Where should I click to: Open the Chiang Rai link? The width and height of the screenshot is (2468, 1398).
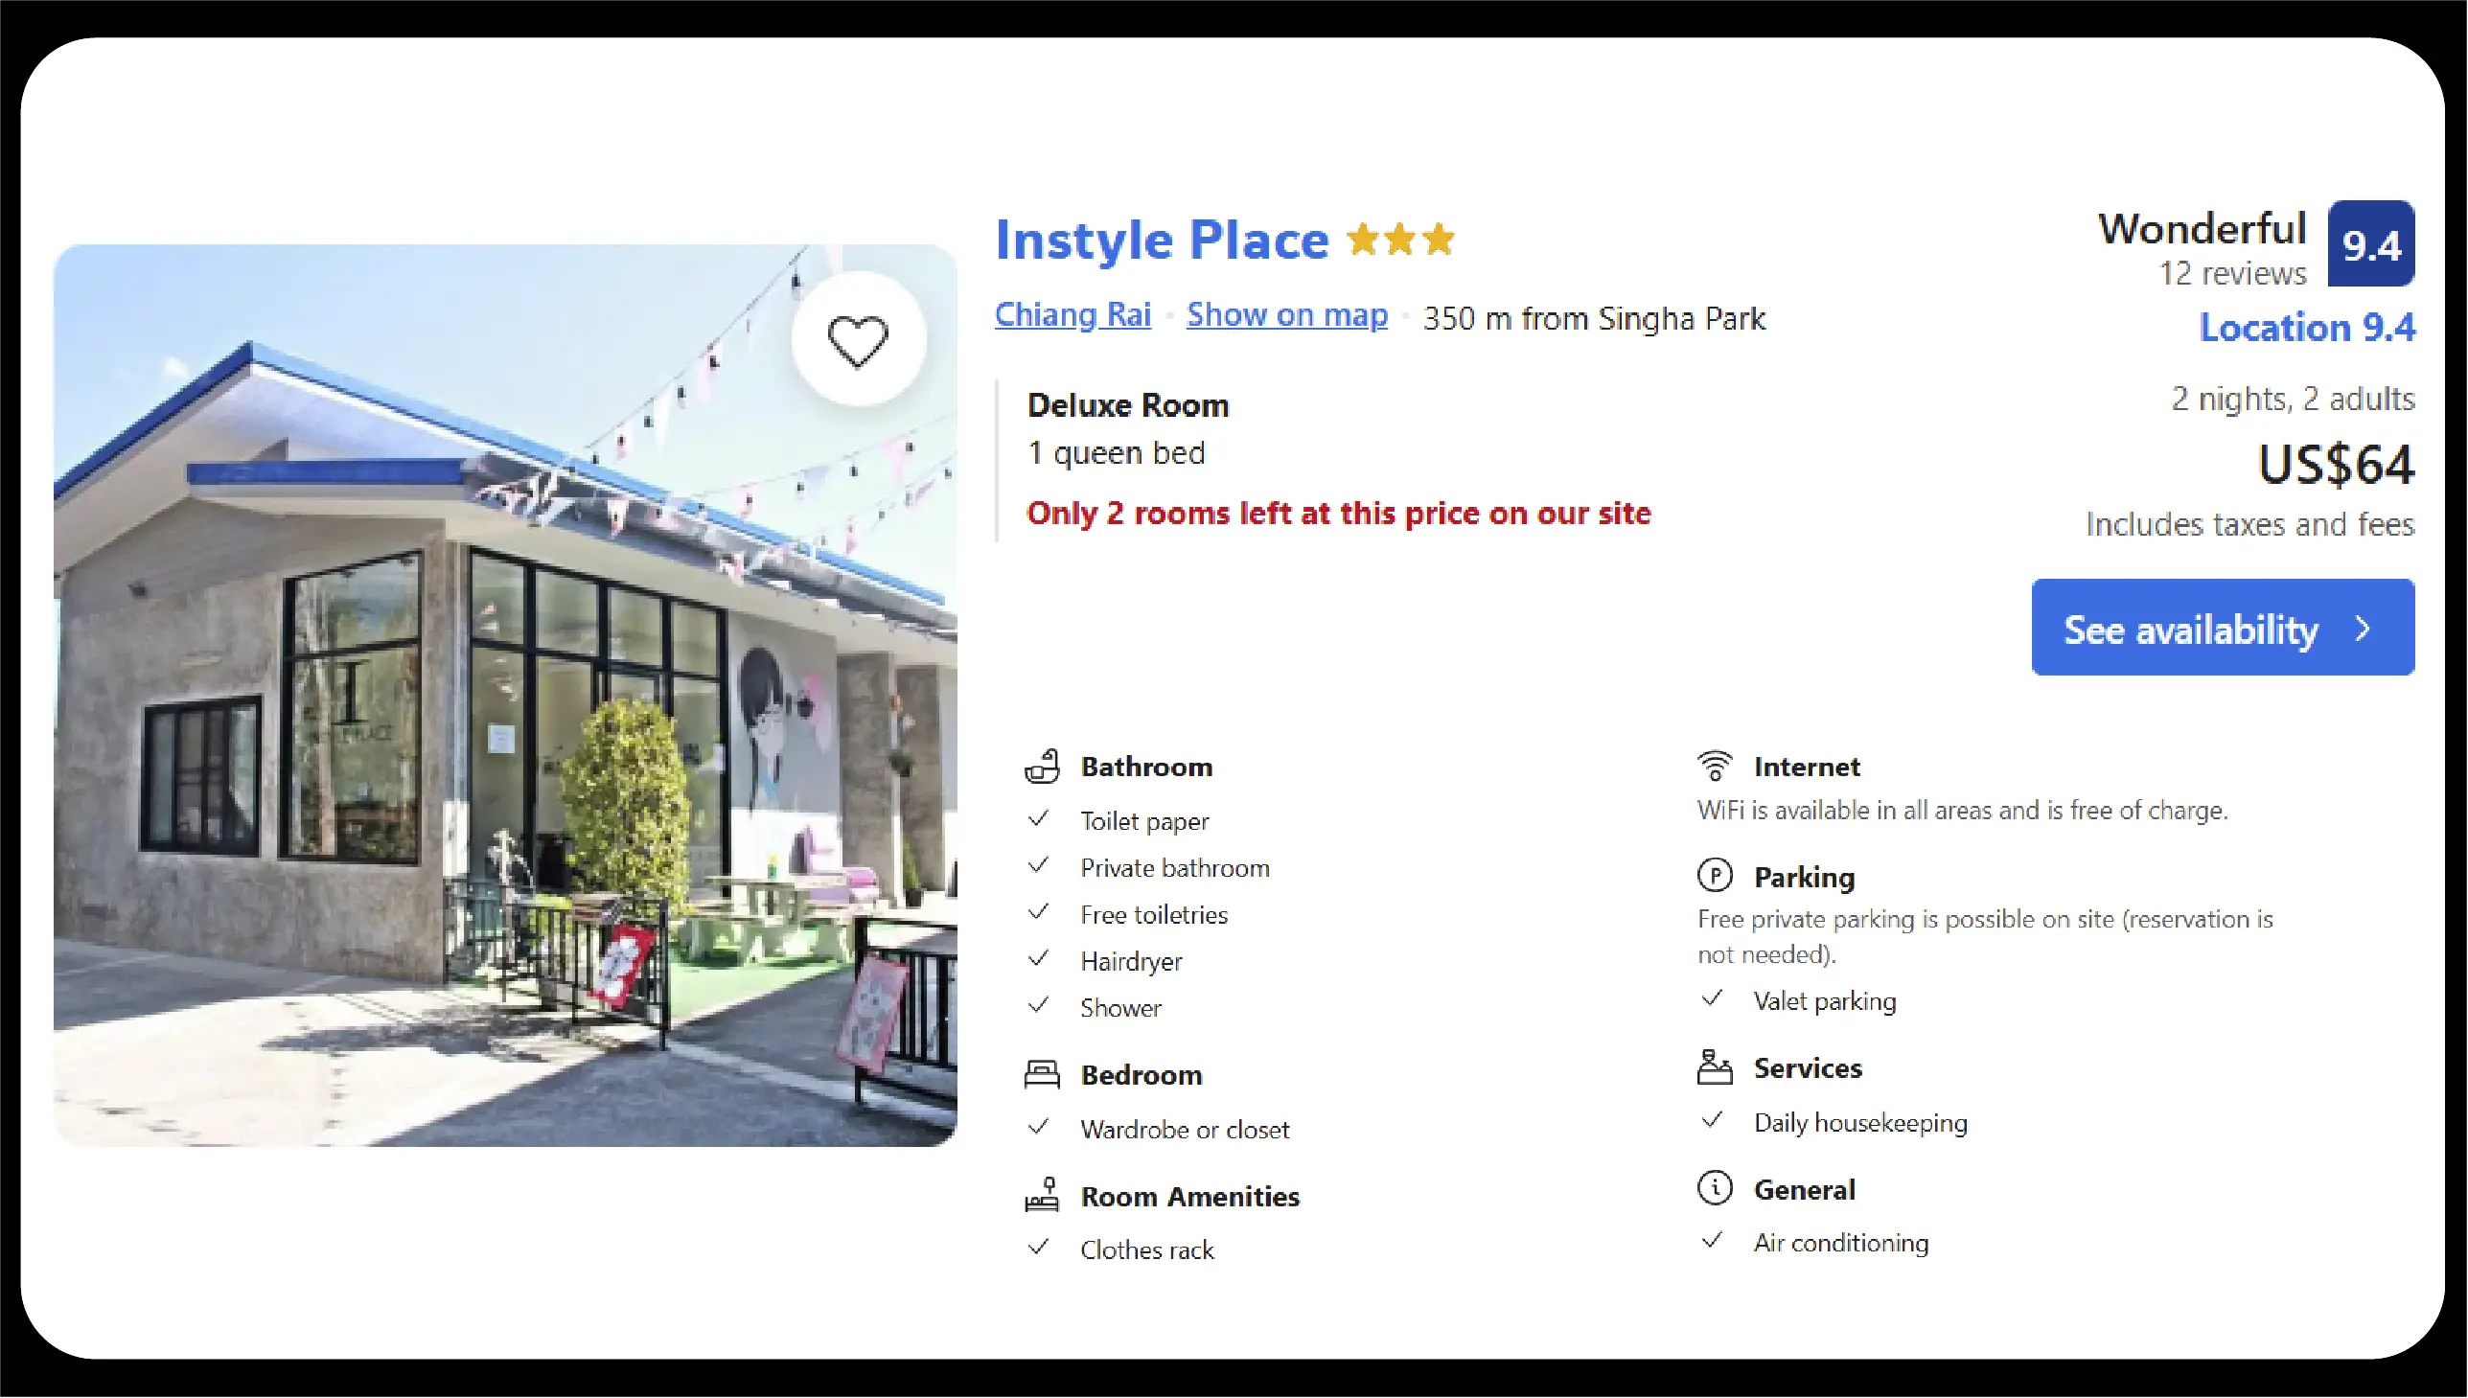(1073, 315)
